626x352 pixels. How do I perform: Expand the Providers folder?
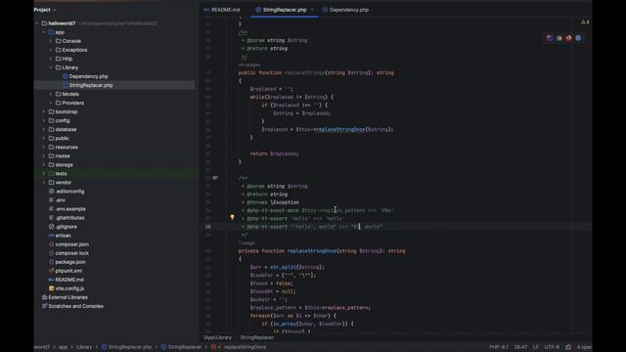pyautogui.click(x=51, y=103)
